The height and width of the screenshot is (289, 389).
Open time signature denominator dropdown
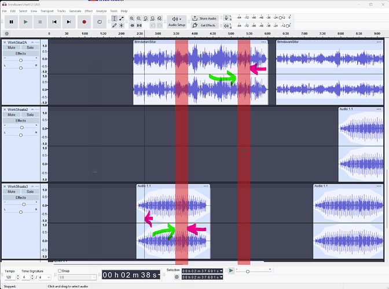point(45,277)
